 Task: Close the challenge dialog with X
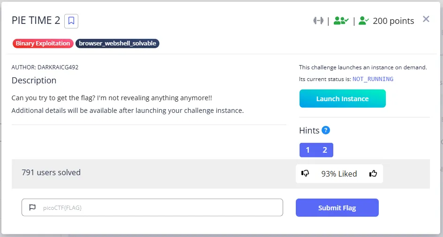(x=426, y=19)
